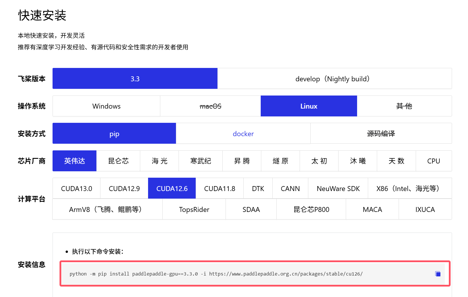Pick 天数 chip vendor

click(x=397, y=161)
